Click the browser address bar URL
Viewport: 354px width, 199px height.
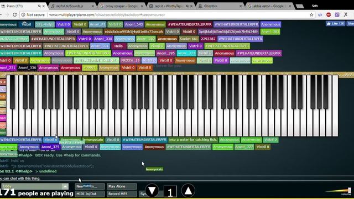(x=107, y=15)
